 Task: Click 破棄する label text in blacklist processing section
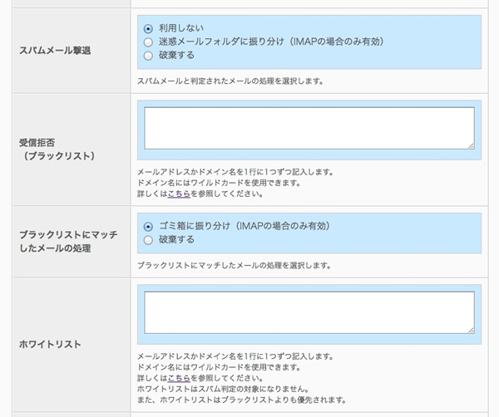pyautogui.click(x=176, y=239)
